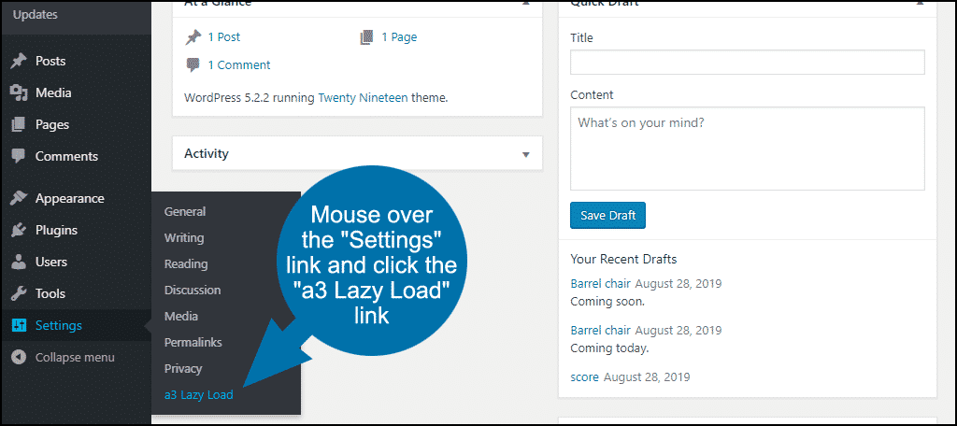The height and width of the screenshot is (426, 957).
Task: Open General settings submenu item
Action: pyautogui.click(x=185, y=212)
